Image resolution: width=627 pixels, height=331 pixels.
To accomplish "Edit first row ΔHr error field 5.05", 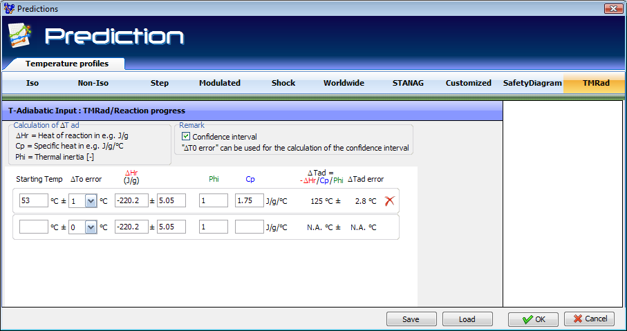I will pyautogui.click(x=171, y=200).
